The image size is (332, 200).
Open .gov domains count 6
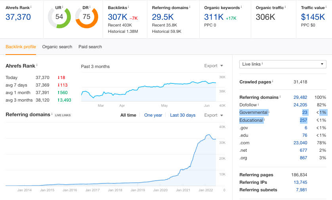point(306,128)
